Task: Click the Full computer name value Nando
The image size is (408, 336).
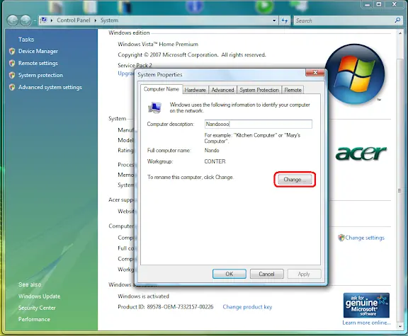Action: (x=212, y=150)
